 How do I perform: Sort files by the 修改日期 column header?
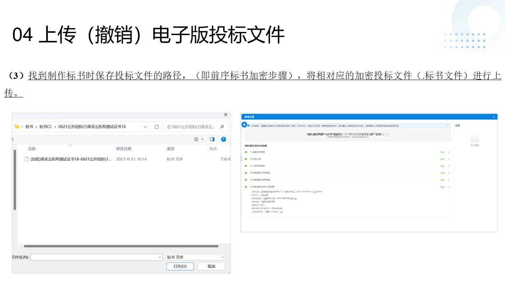pyautogui.click(x=124, y=149)
